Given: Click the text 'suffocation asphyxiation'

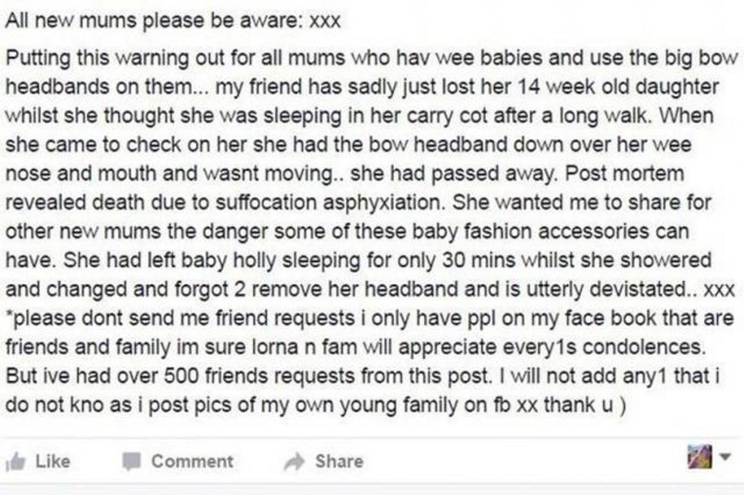Looking at the screenshot, I should 328,202.
